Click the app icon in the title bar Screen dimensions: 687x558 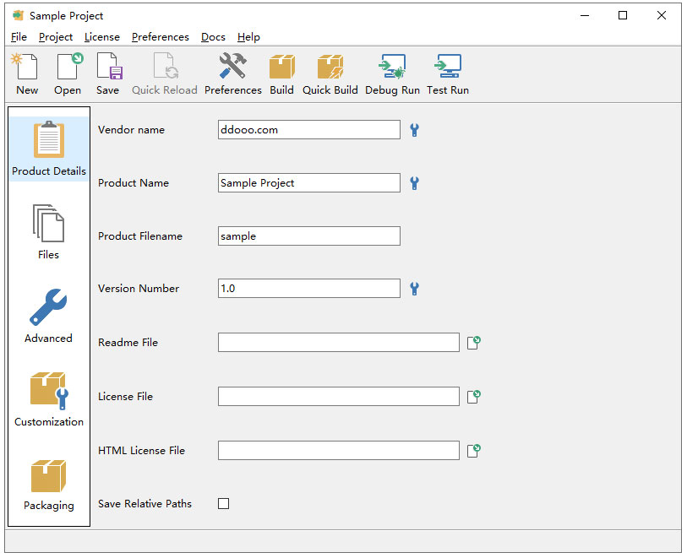[x=18, y=16]
